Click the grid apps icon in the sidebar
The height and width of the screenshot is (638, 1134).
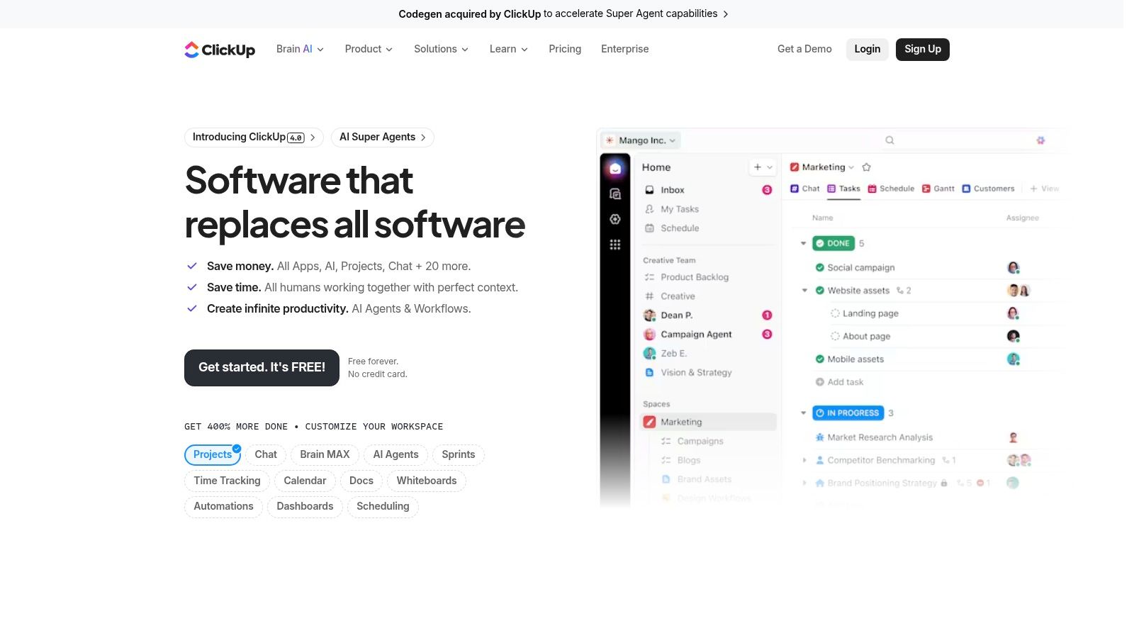coord(615,245)
